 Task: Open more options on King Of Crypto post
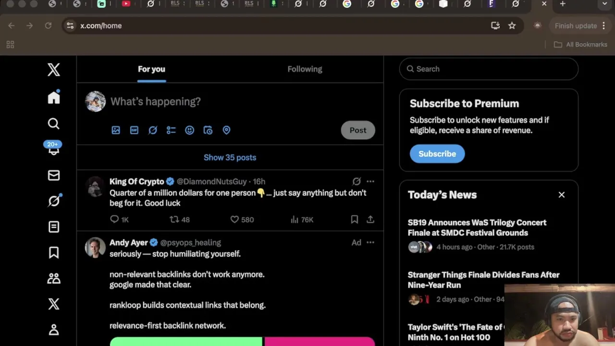click(370, 181)
